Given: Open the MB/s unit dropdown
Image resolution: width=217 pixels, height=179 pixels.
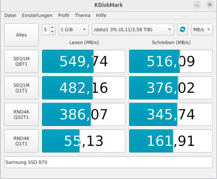Looking at the screenshot, I should tap(202, 29).
